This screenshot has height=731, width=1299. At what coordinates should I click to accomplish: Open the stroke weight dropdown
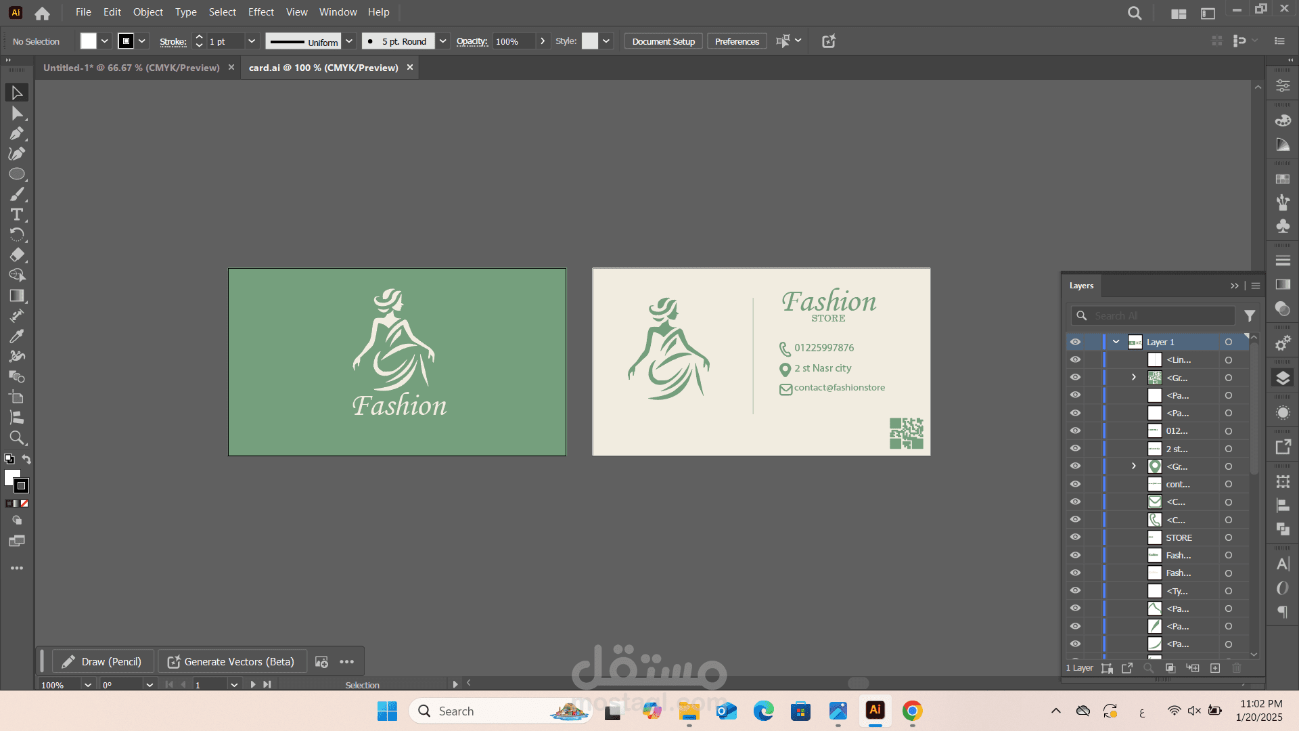(252, 41)
